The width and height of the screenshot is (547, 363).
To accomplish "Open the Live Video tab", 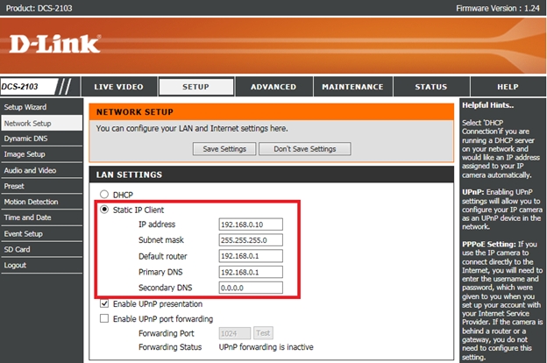I will (x=118, y=87).
